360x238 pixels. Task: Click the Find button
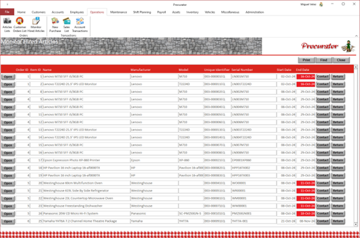pyautogui.click(x=324, y=60)
